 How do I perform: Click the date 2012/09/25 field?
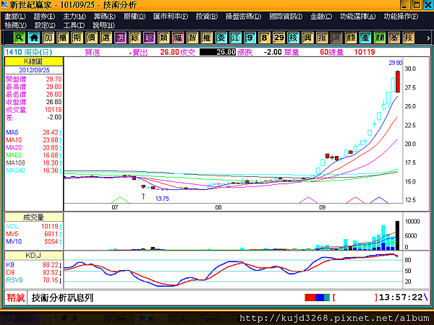pyautogui.click(x=34, y=70)
